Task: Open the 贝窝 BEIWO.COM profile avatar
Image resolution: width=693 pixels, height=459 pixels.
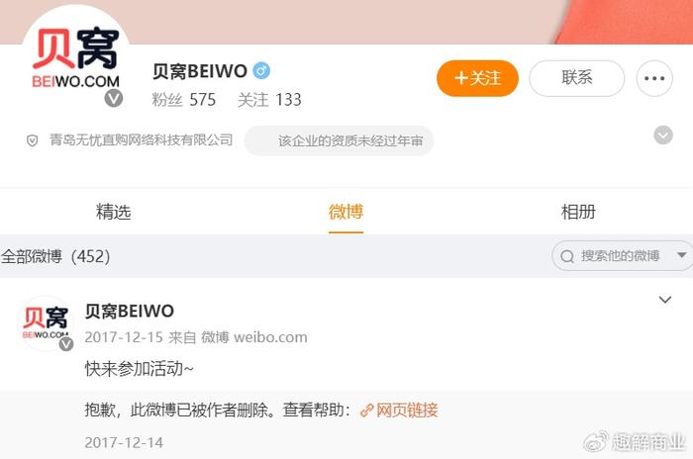Action: (x=76, y=57)
